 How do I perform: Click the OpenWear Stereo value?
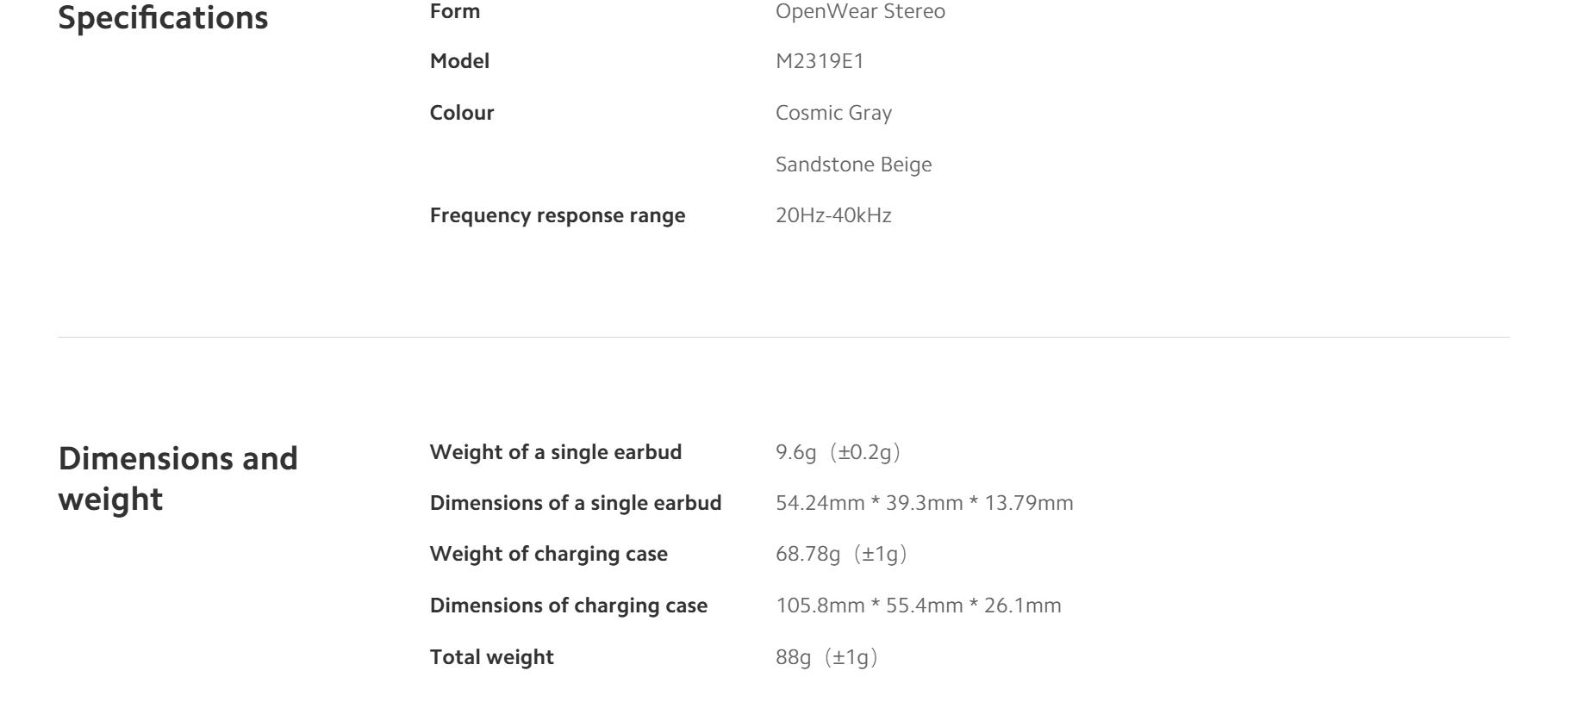click(860, 11)
